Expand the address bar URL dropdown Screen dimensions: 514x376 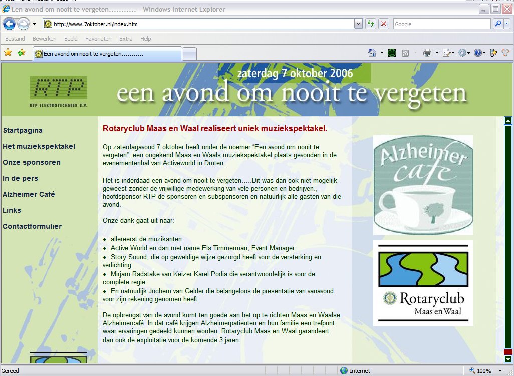tap(358, 24)
